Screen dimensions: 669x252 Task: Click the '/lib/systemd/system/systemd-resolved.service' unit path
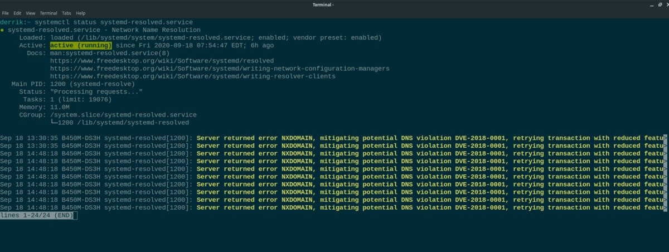tap(163, 37)
